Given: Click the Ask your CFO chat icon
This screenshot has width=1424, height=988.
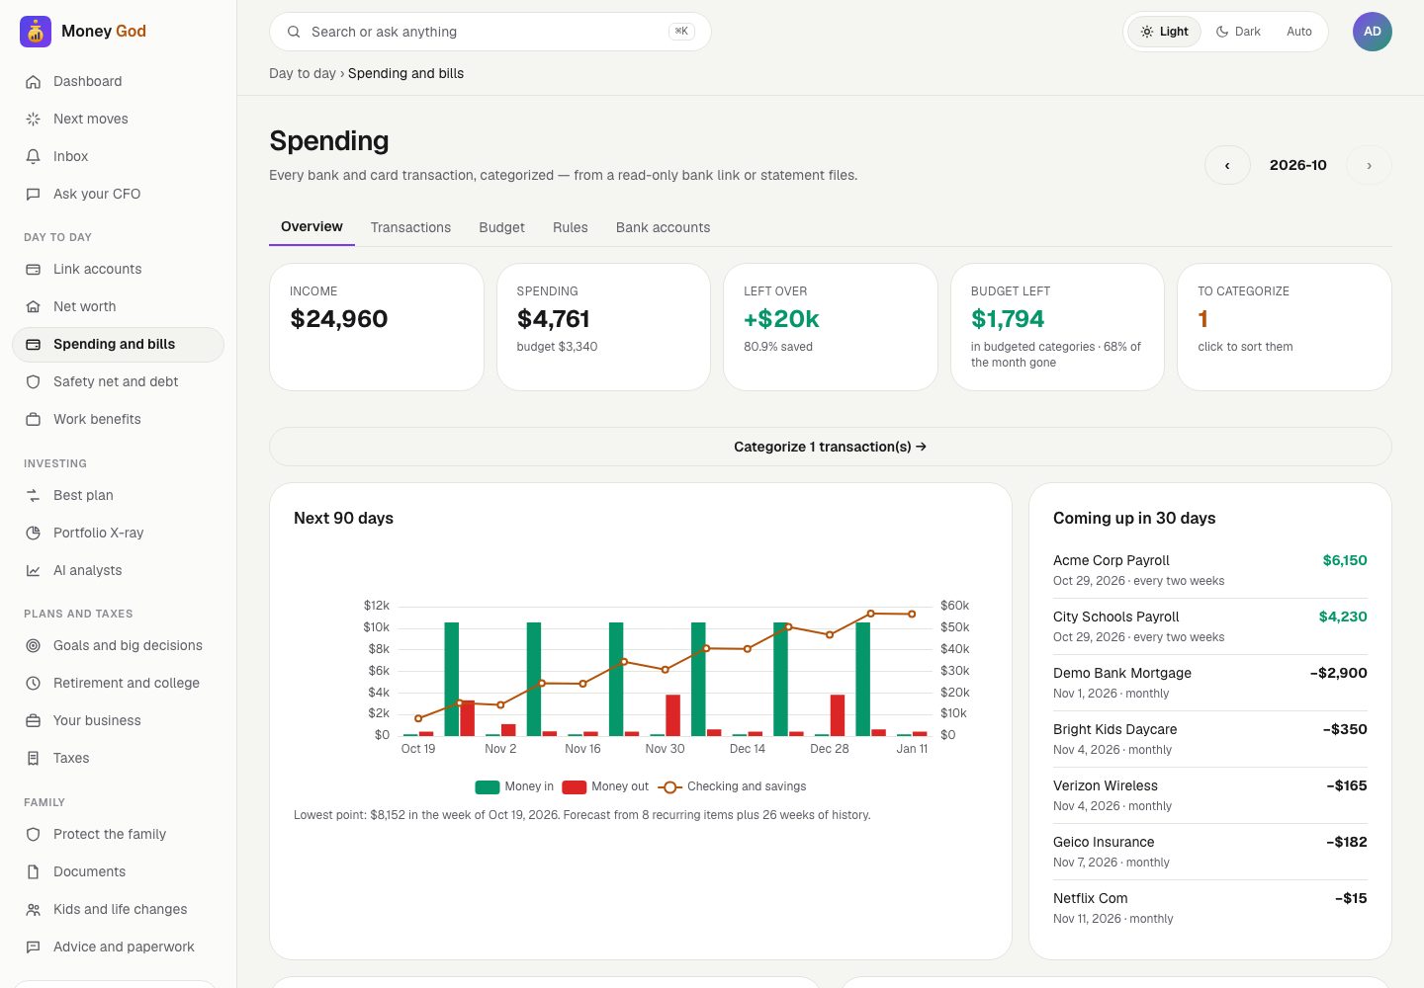Looking at the screenshot, I should pyautogui.click(x=33, y=194).
